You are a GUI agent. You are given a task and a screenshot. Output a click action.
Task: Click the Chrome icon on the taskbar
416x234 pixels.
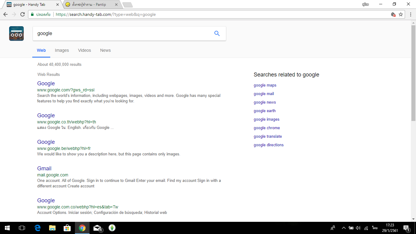(82, 228)
